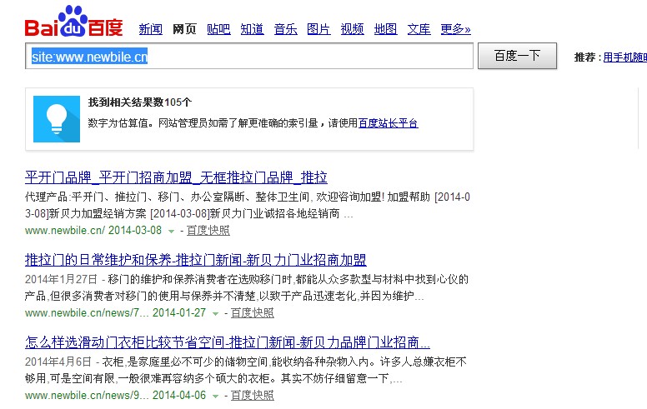Open the 文库 tab

pyautogui.click(x=419, y=29)
